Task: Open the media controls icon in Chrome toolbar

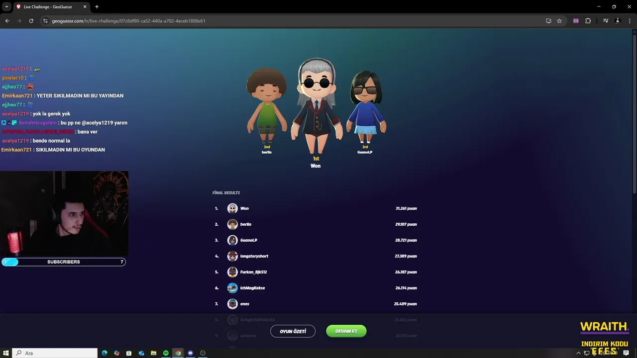Action: [x=606, y=21]
